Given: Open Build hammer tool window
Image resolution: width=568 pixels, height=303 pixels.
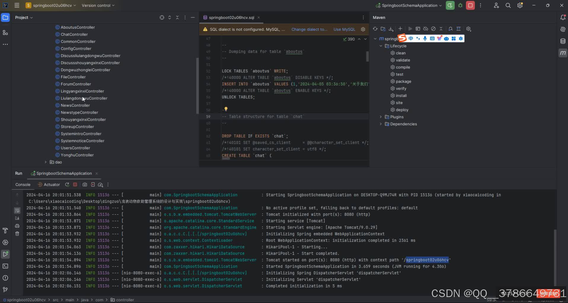Looking at the screenshot, I should pos(5,231).
